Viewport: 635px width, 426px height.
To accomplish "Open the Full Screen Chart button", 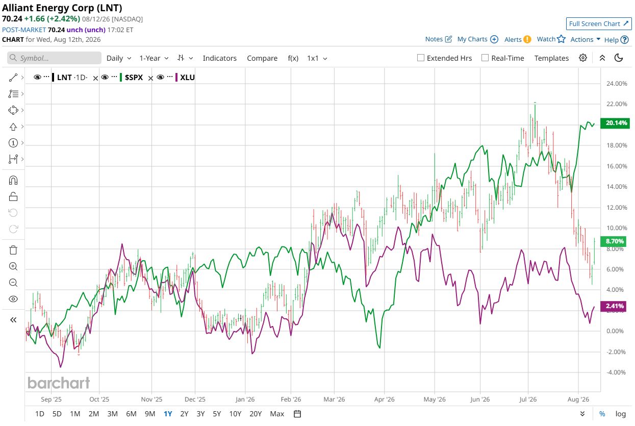I will point(599,23).
